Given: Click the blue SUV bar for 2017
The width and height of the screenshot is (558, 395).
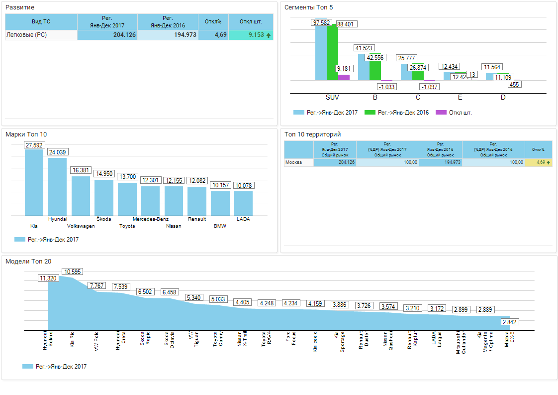Looking at the screenshot, I should click(x=321, y=53).
